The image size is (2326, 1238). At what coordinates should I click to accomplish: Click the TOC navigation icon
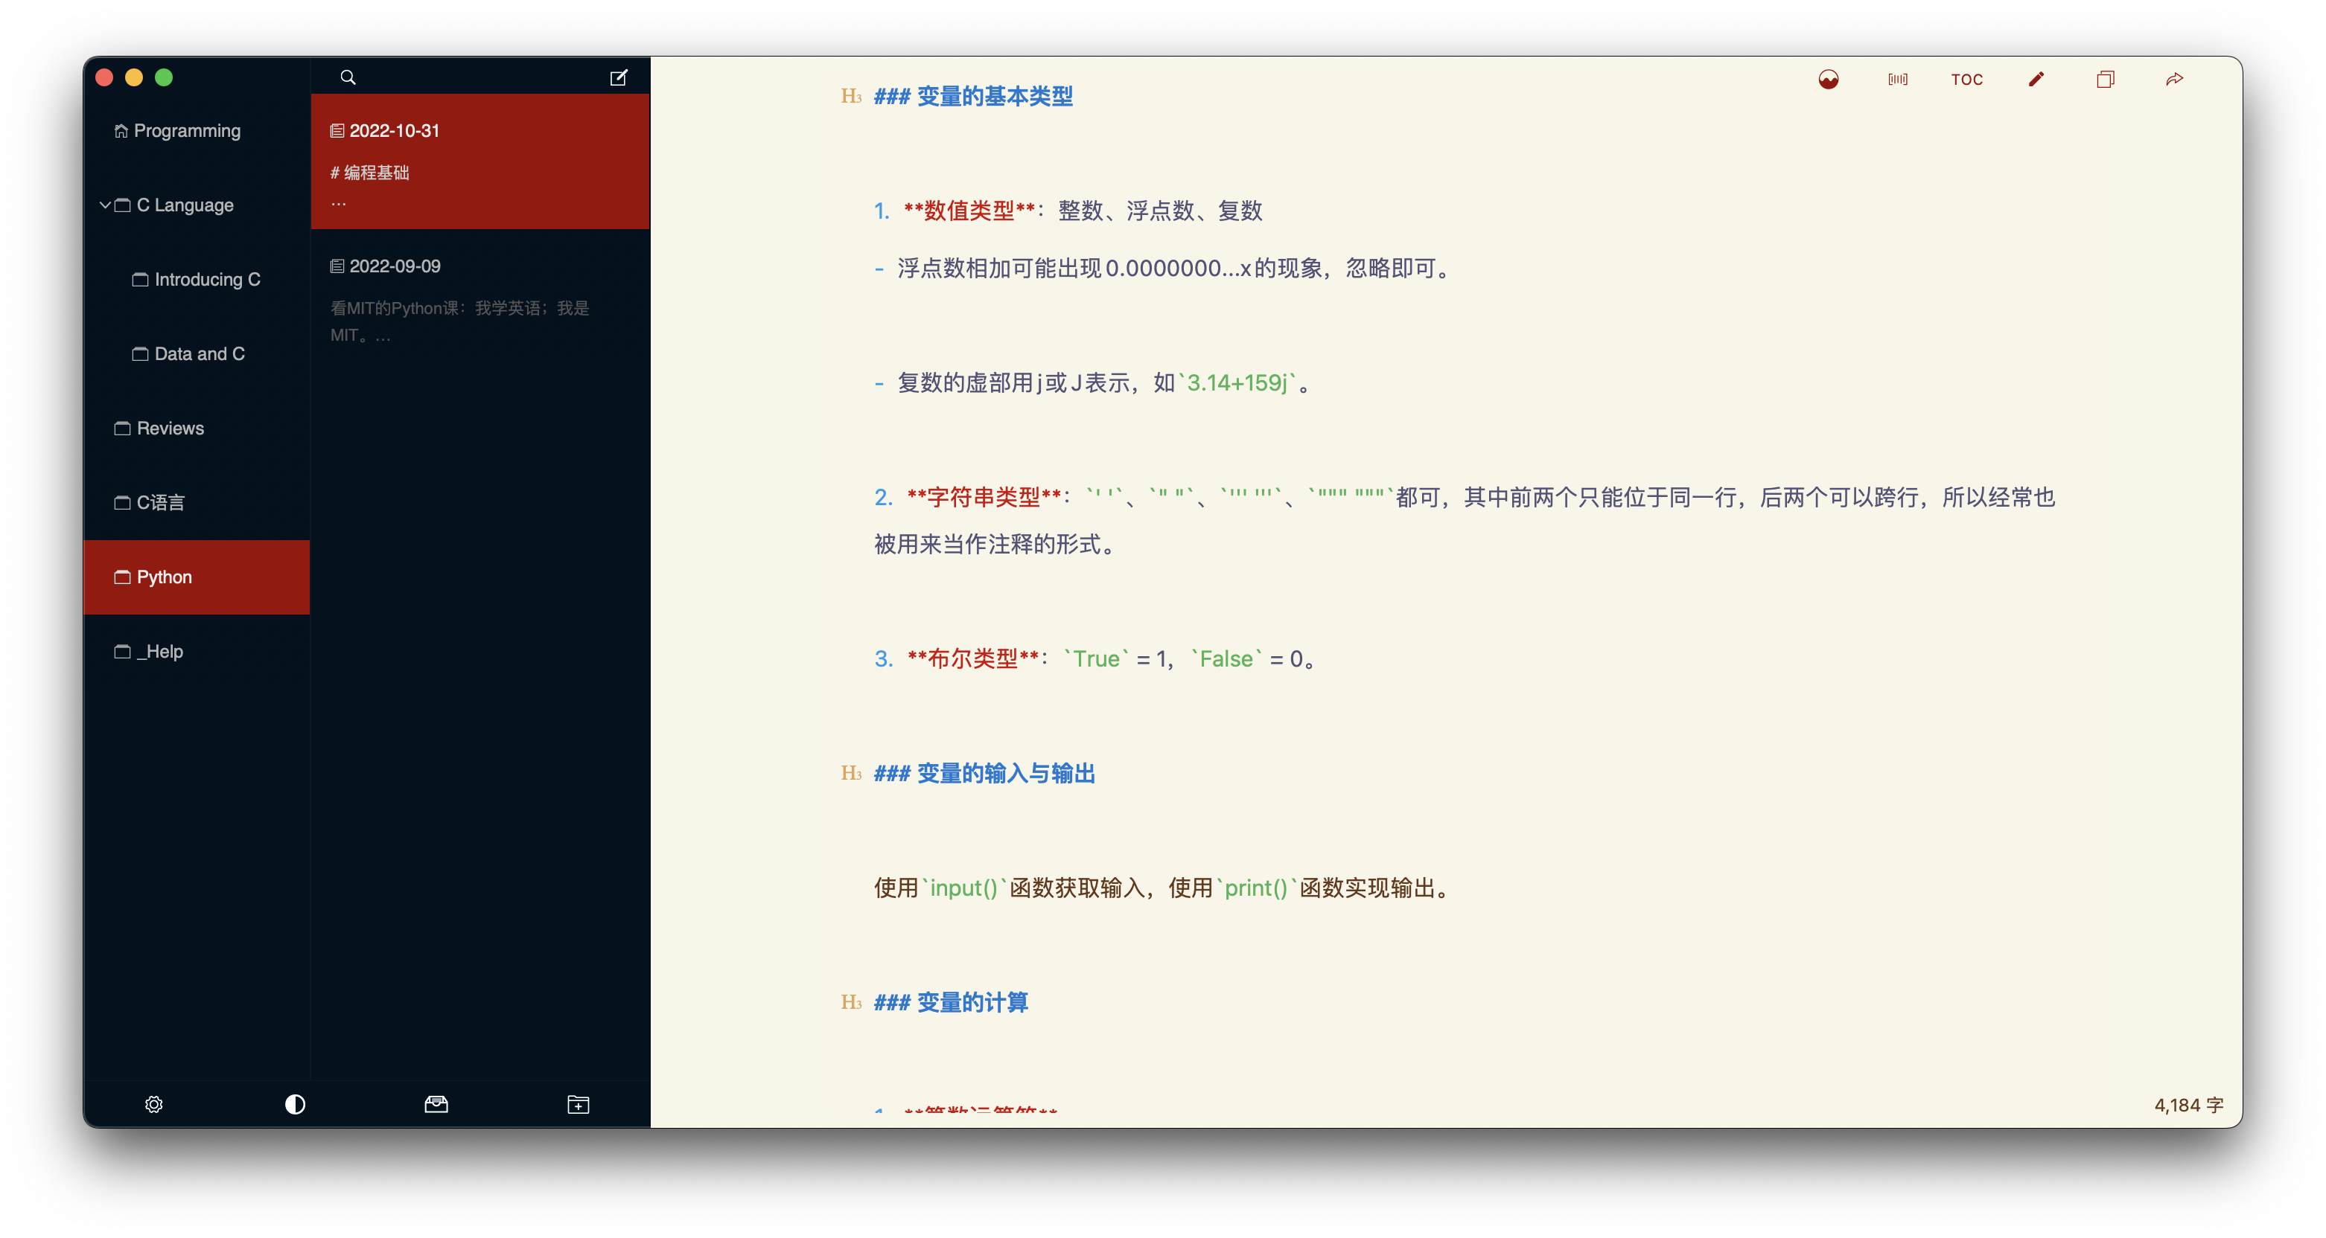(x=1968, y=78)
